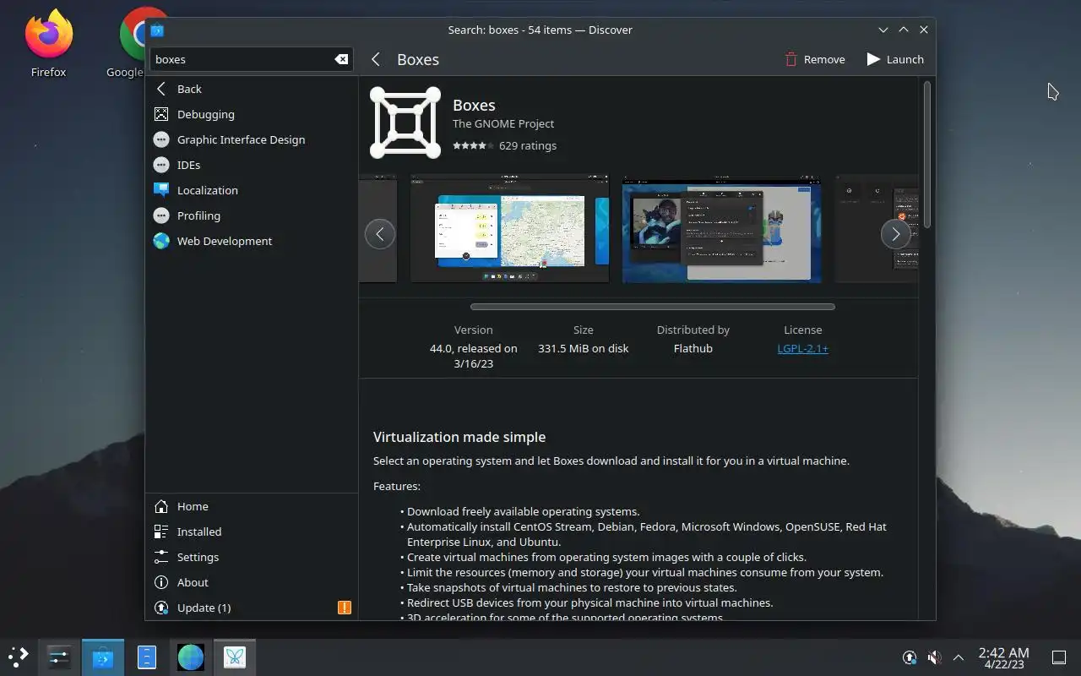Click the 331.5 MiB on disk value
Screen dimensions: 1081x676
[584, 348]
